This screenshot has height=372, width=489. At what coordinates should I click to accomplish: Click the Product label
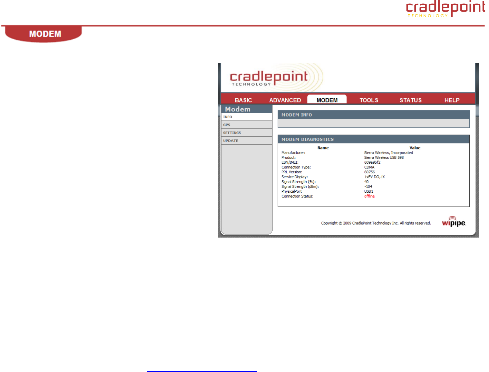click(289, 158)
